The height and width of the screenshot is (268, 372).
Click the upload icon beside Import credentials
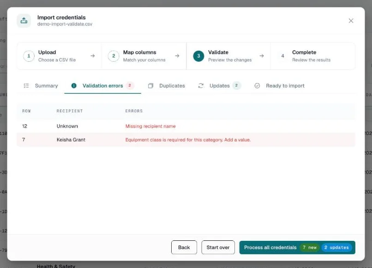point(24,21)
